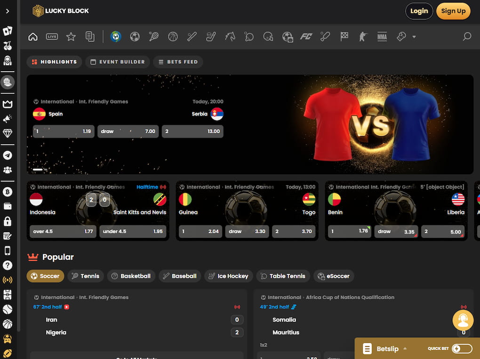Select the Table Tennis popular filter
Screen dimensions: 480x359
pyautogui.click(x=283, y=276)
